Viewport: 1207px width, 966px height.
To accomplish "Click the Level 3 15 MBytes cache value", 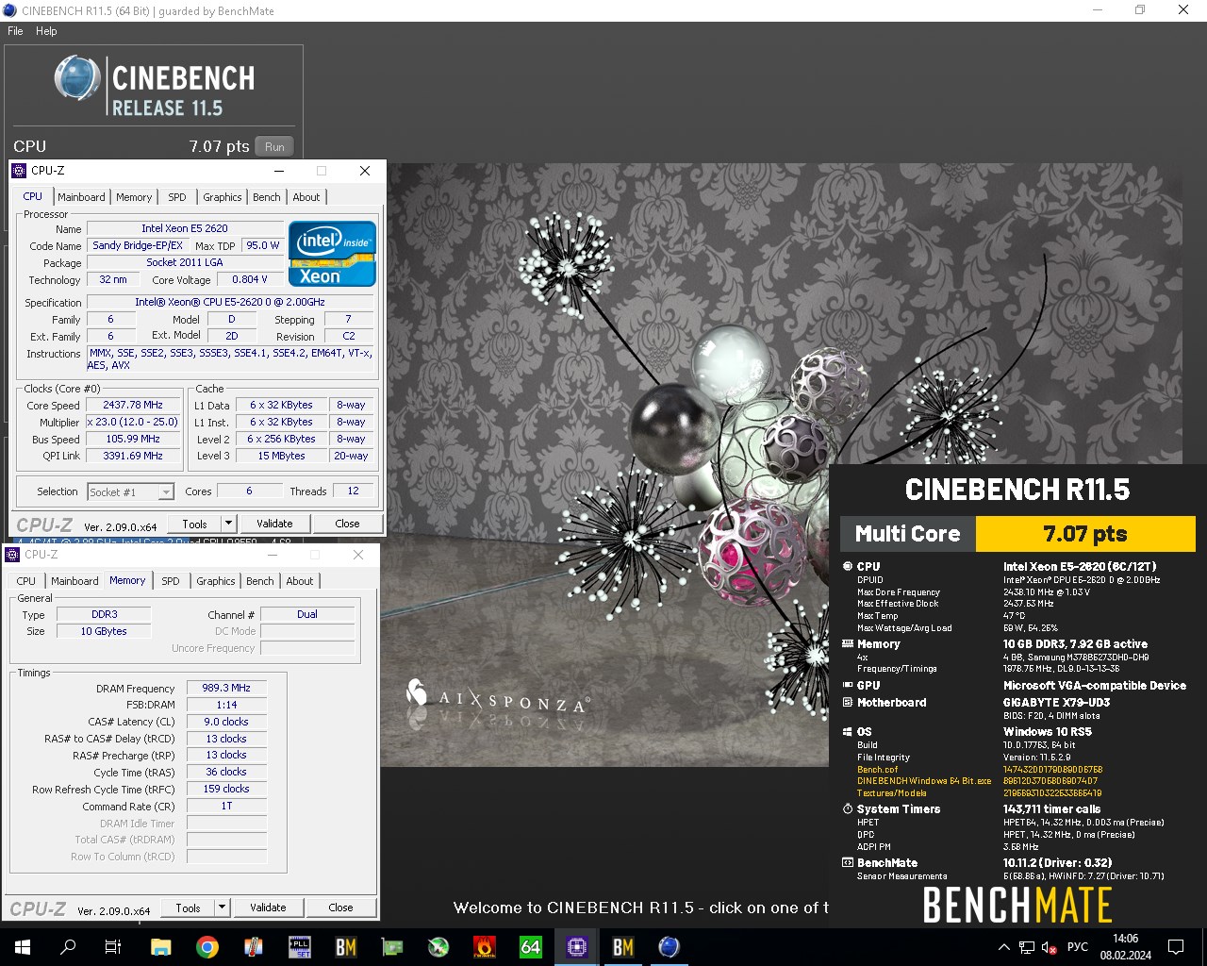I will (281, 456).
